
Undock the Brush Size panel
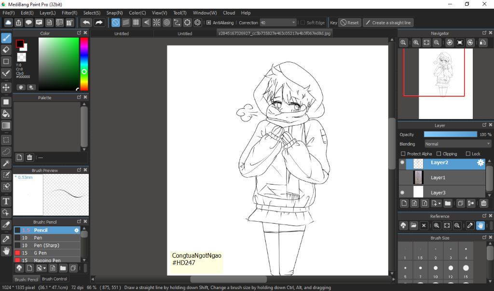pyautogui.click(x=484, y=238)
